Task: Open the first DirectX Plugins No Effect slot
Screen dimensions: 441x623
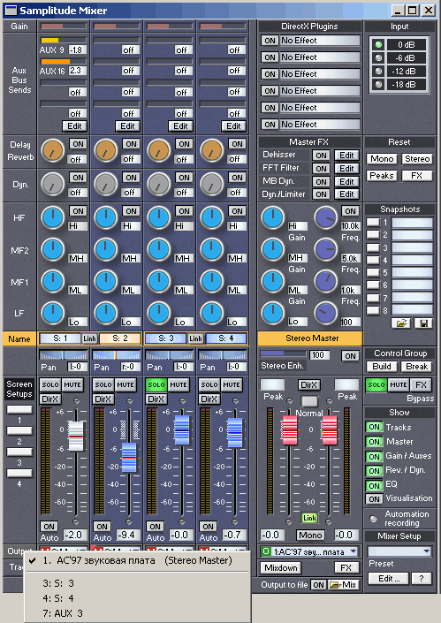Action: [320, 41]
